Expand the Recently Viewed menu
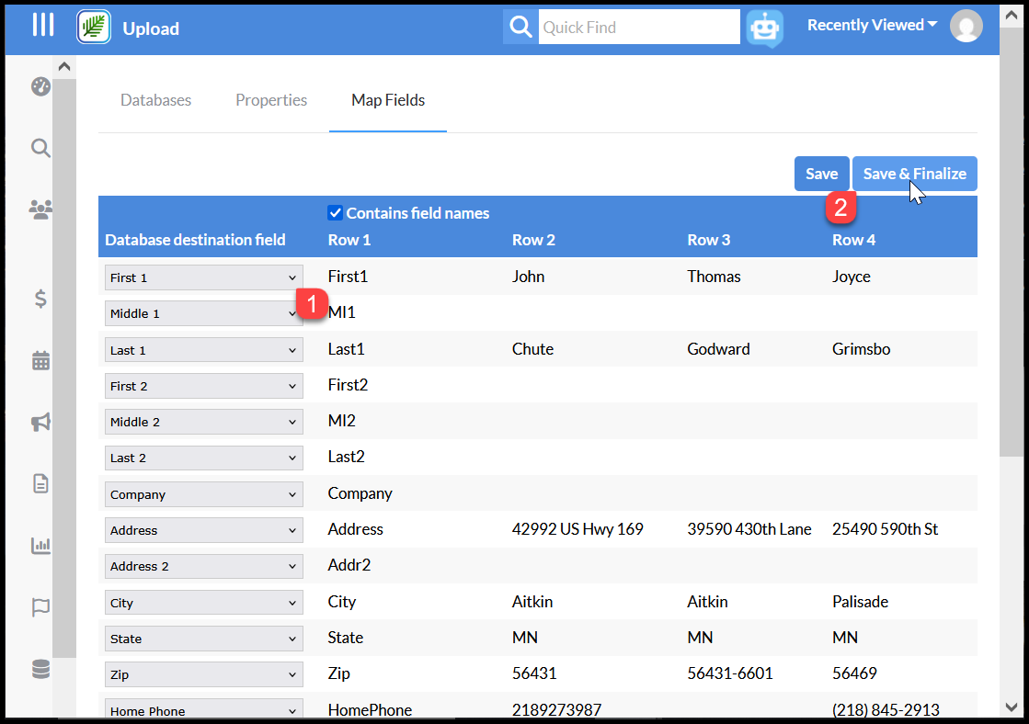Image resolution: width=1029 pixels, height=724 pixels. (872, 25)
